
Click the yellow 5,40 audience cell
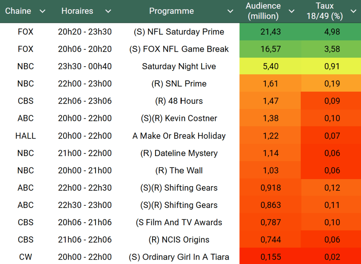coord(270,66)
